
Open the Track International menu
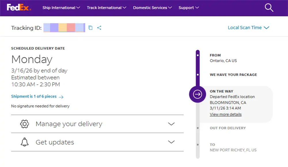click(107, 8)
